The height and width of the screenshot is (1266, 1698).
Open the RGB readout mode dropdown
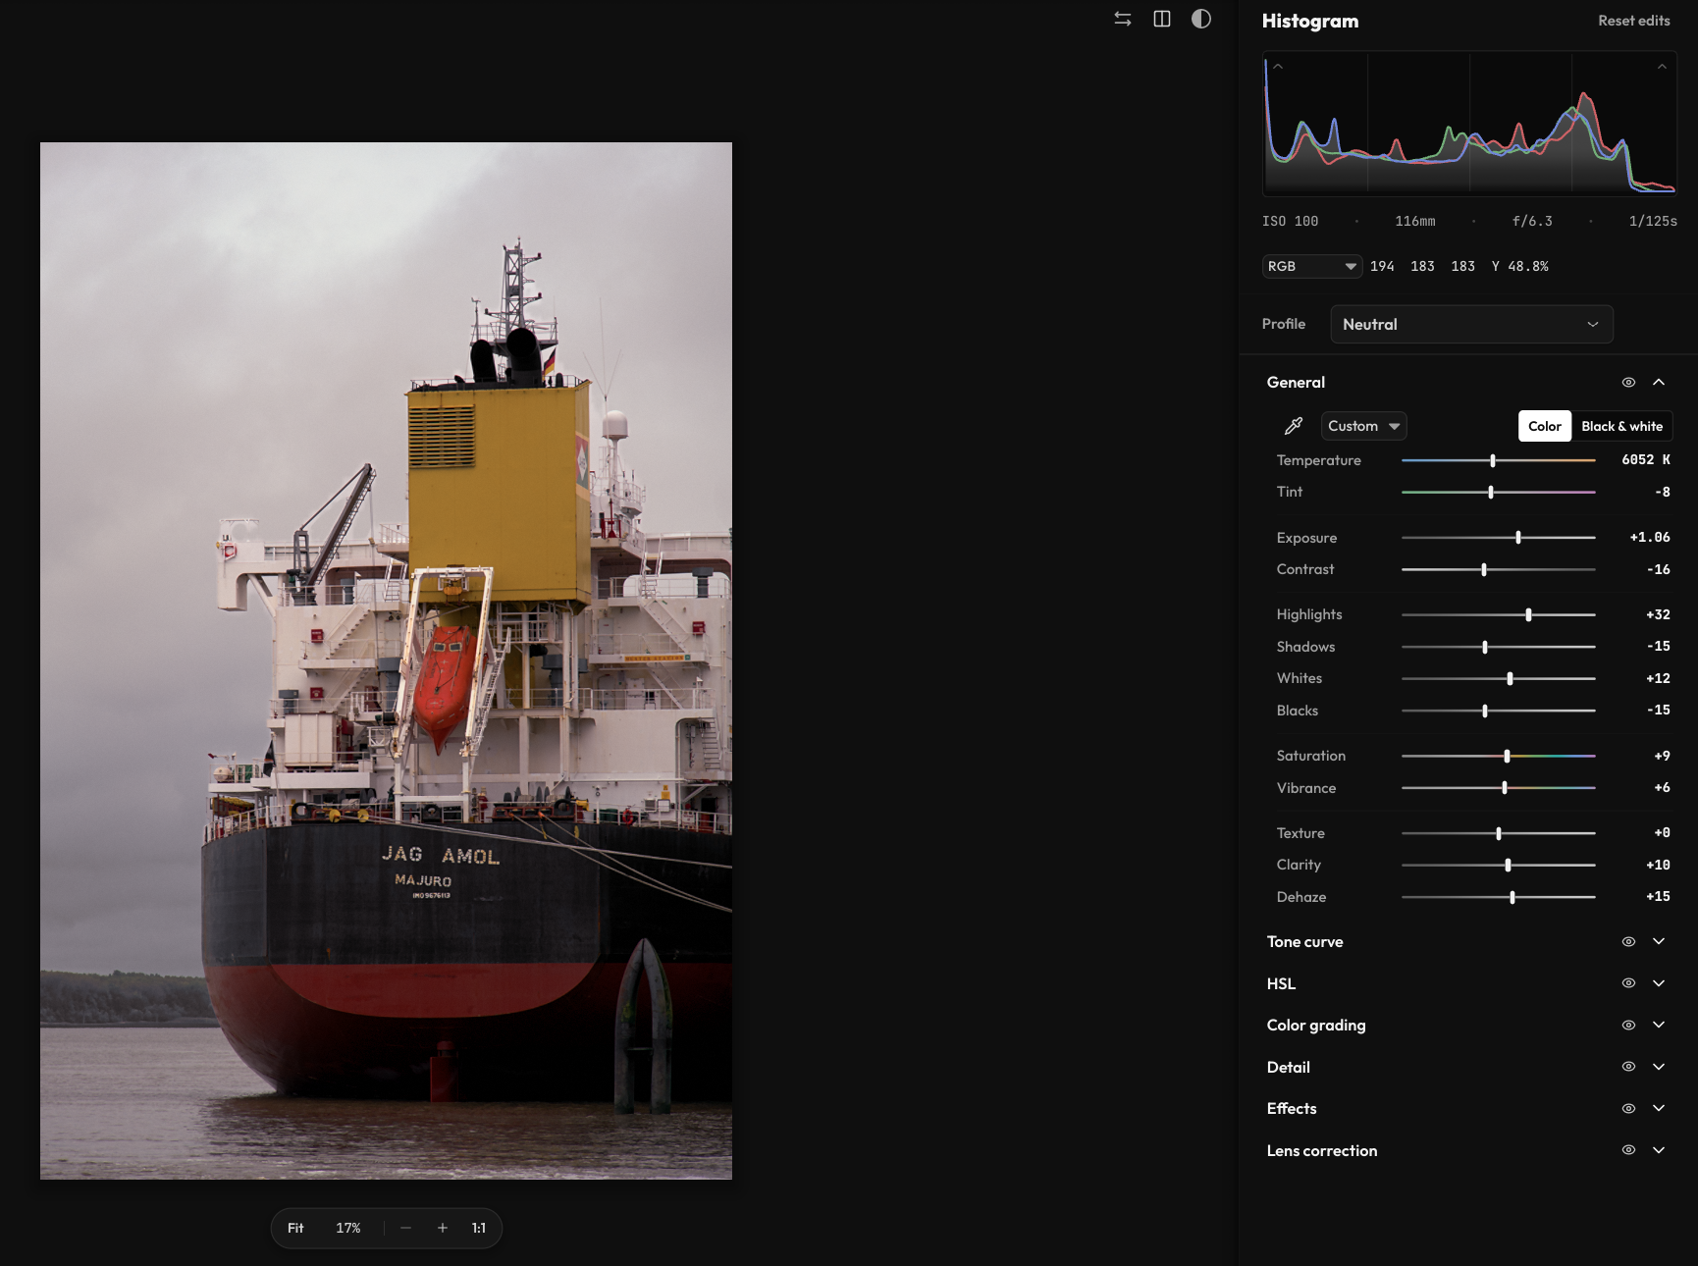click(1311, 266)
